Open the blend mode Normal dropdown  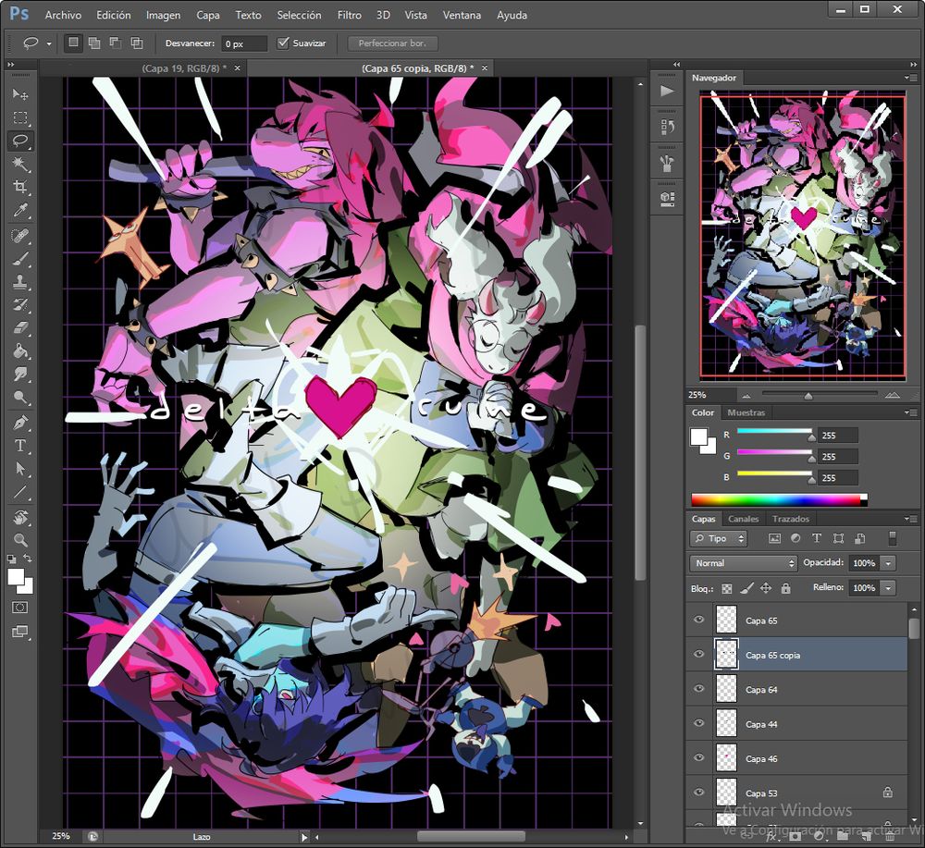(744, 563)
